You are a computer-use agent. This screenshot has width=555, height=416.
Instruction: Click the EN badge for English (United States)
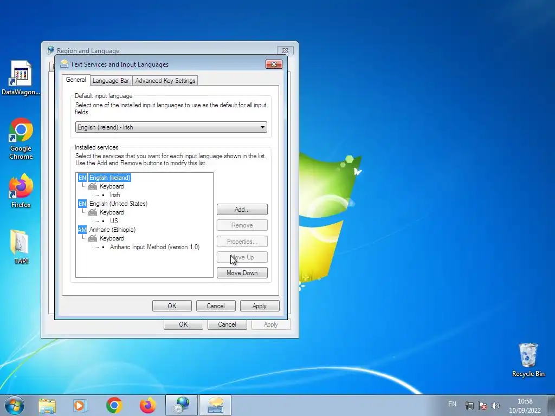coord(82,204)
